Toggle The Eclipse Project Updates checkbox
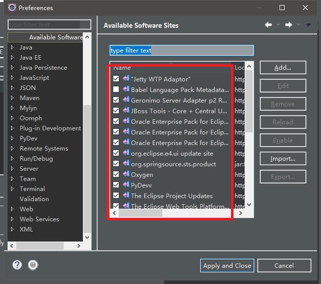The image size is (321, 284). [116, 196]
